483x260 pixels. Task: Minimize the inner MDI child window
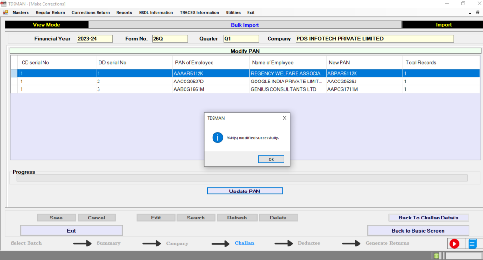(470, 13)
